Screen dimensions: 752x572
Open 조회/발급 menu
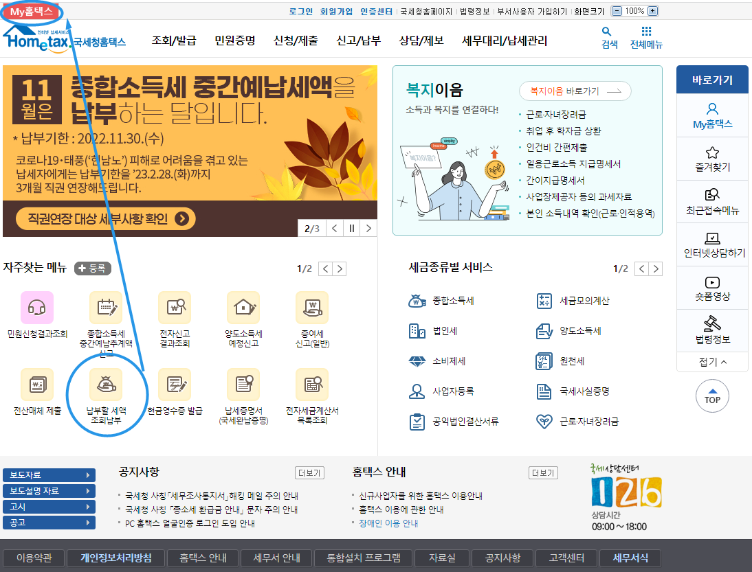click(x=174, y=41)
